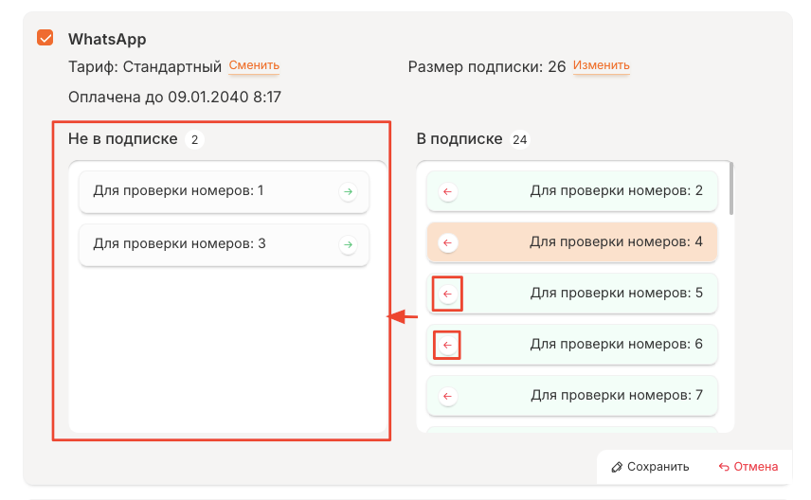This screenshot has height=500, width=811.
Task: Select text 'Для проверки номеров: 1'
Action: point(178,190)
